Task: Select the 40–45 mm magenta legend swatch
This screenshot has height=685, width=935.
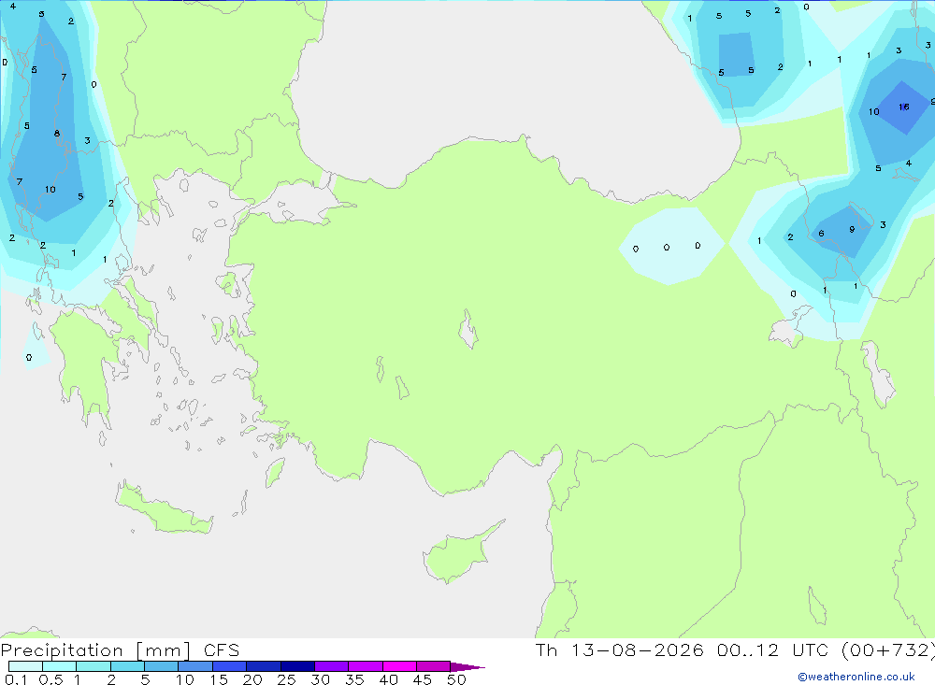Action: (x=399, y=666)
